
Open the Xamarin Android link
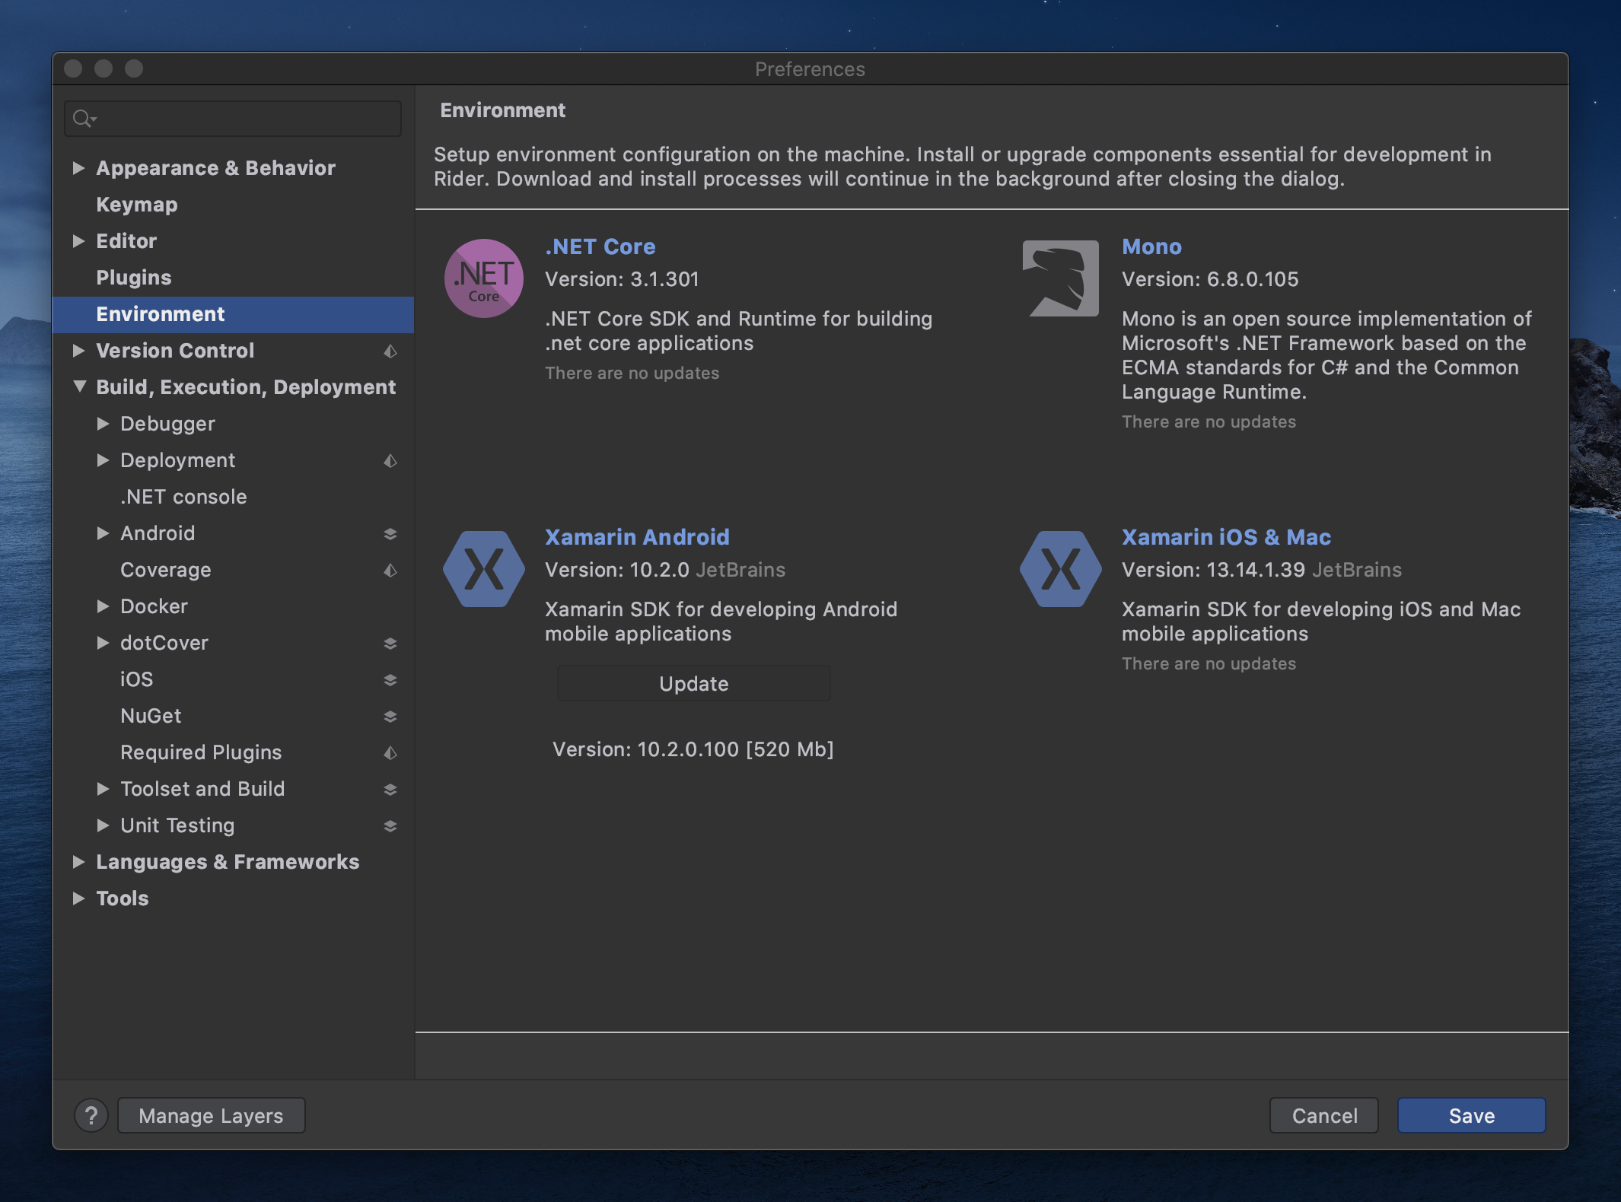click(637, 537)
